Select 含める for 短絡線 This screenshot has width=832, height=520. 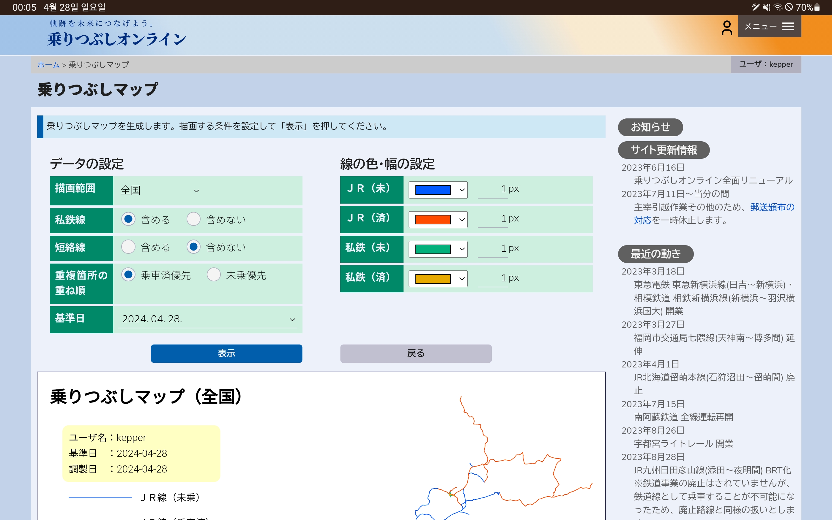click(x=128, y=247)
